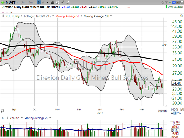Click the +3.96% percent change value
Viewport: 184px width, 138px height.
point(113,7)
